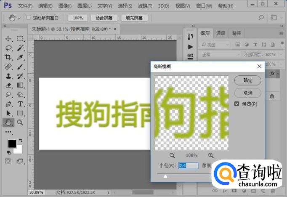
Task: Open the 滤镜(T) menu
Action: (145, 6)
